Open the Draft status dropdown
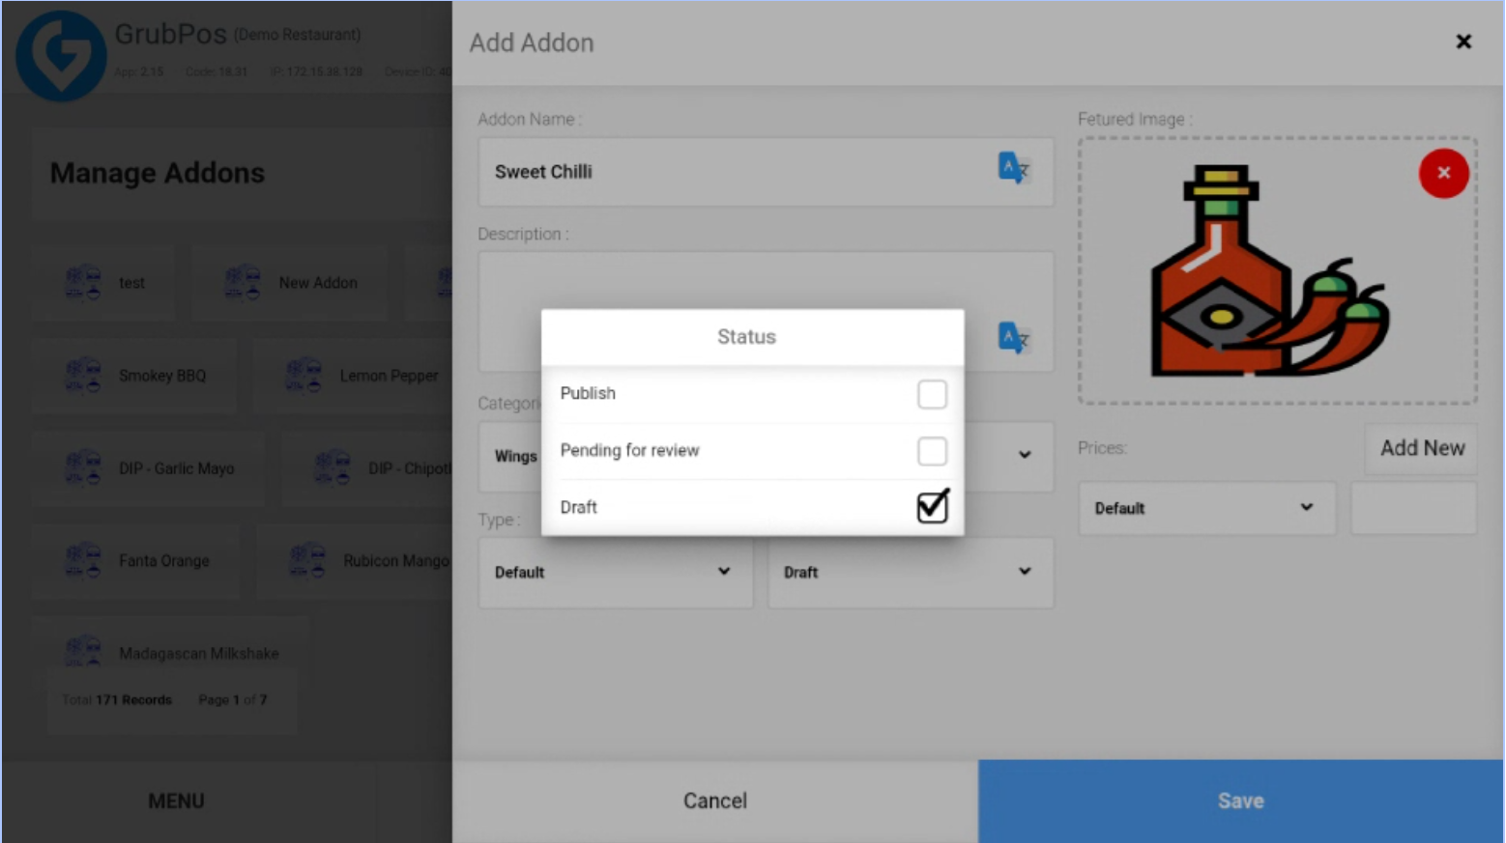This screenshot has height=843, width=1506. click(911, 572)
